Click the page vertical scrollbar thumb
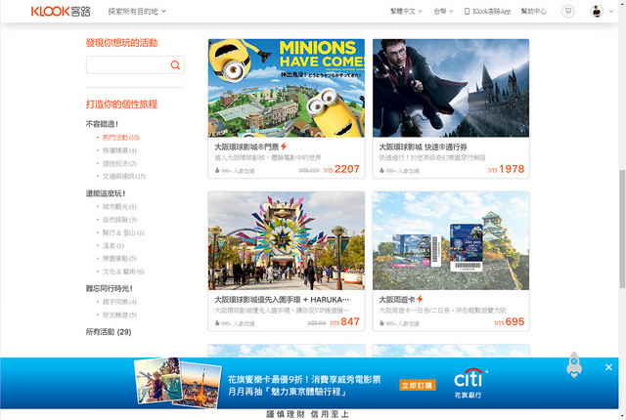This screenshot has width=626, height=420. tap(622, 229)
